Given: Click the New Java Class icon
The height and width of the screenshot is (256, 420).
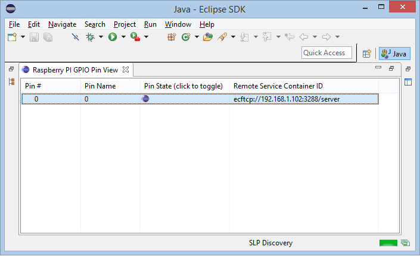Looking at the screenshot, I should (x=186, y=37).
